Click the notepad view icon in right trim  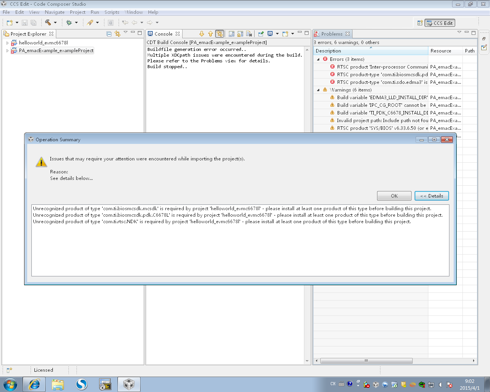(484, 47)
